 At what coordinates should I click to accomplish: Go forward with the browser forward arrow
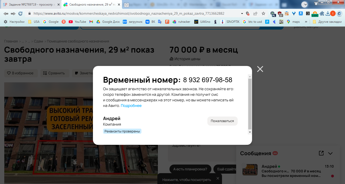[13, 13]
